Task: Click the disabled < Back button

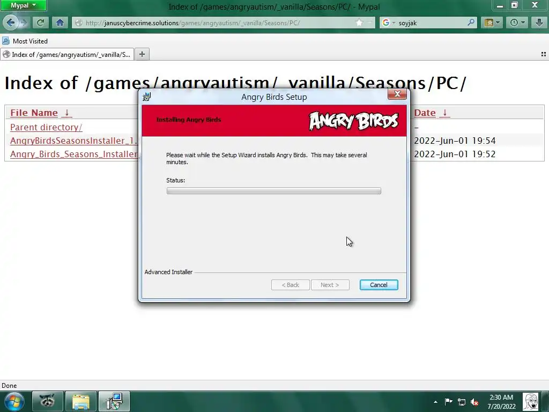Action: 290,285
